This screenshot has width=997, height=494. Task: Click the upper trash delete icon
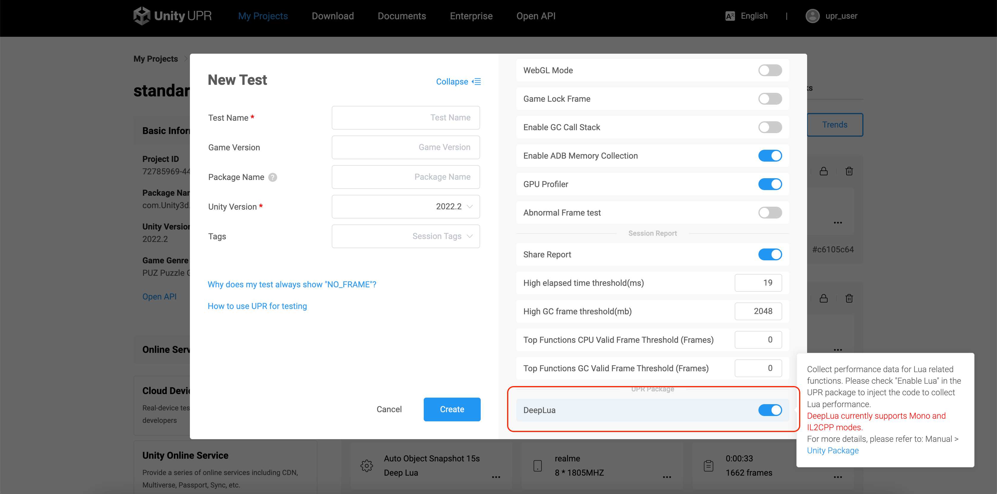tap(849, 171)
